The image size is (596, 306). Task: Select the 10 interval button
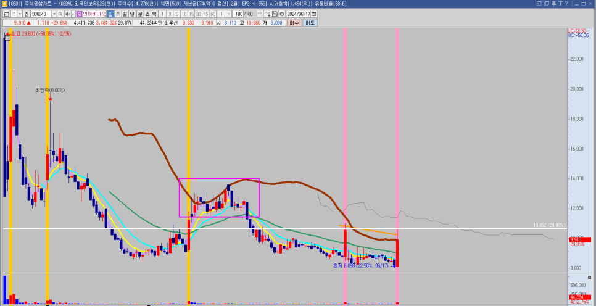click(184, 14)
